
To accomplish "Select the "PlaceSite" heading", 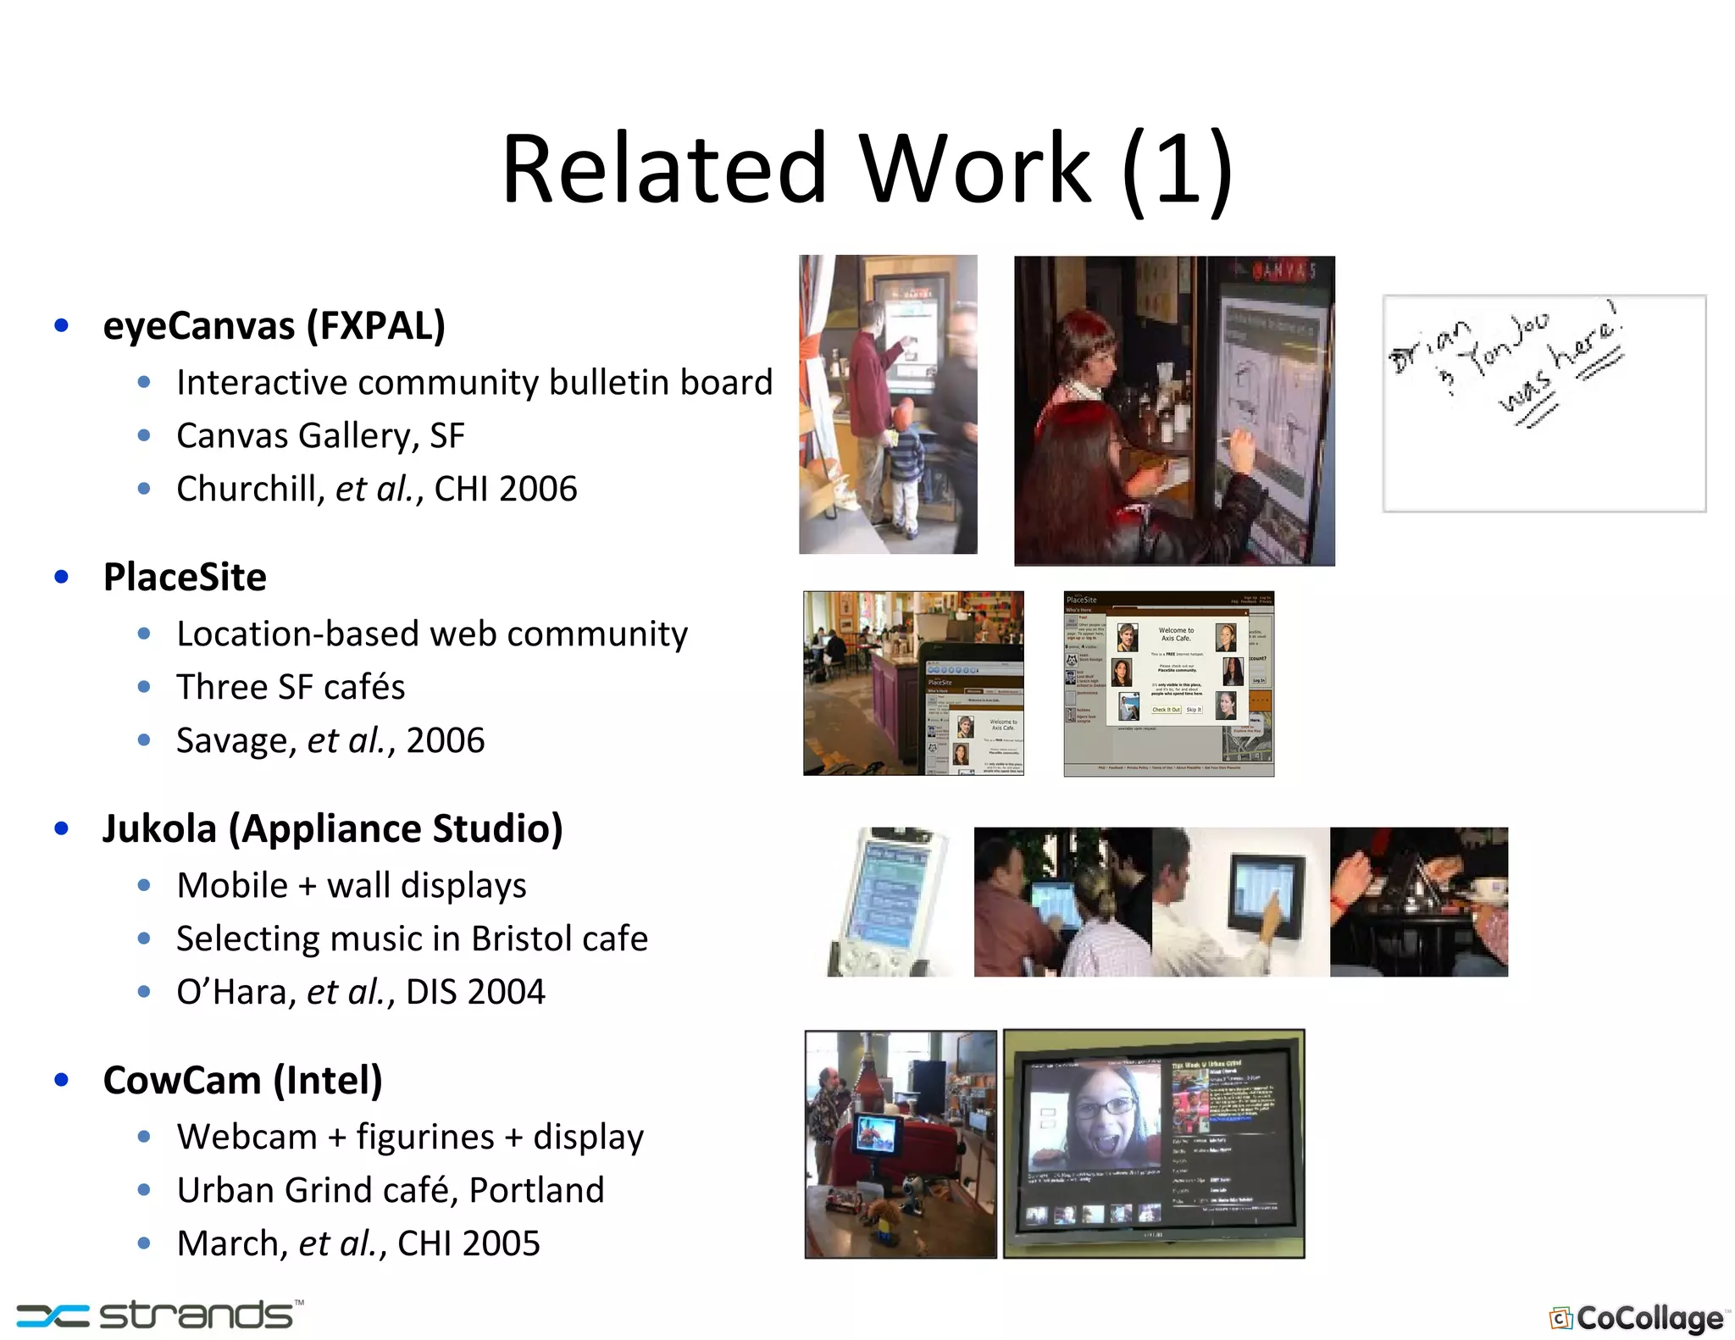I will [x=185, y=578].
